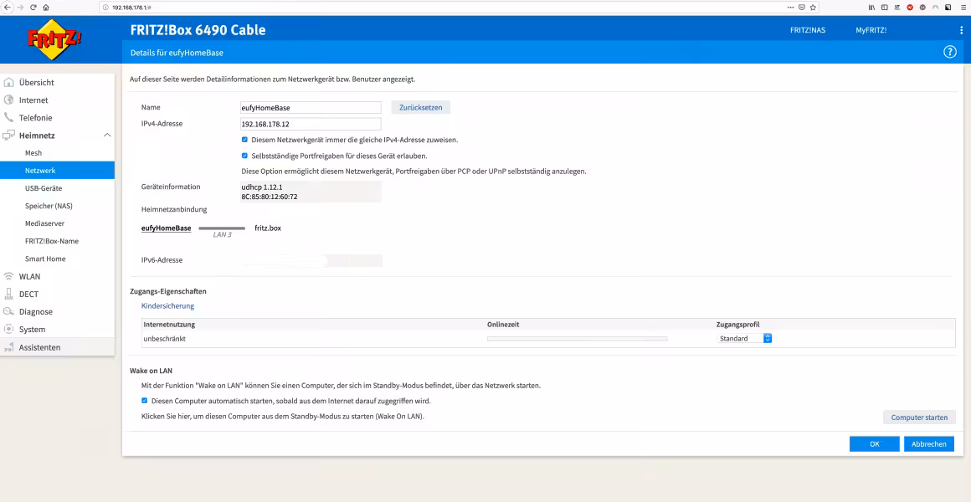Click the Onlinezeit progress bar
Screen dimensions: 971x502
point(577,339)
